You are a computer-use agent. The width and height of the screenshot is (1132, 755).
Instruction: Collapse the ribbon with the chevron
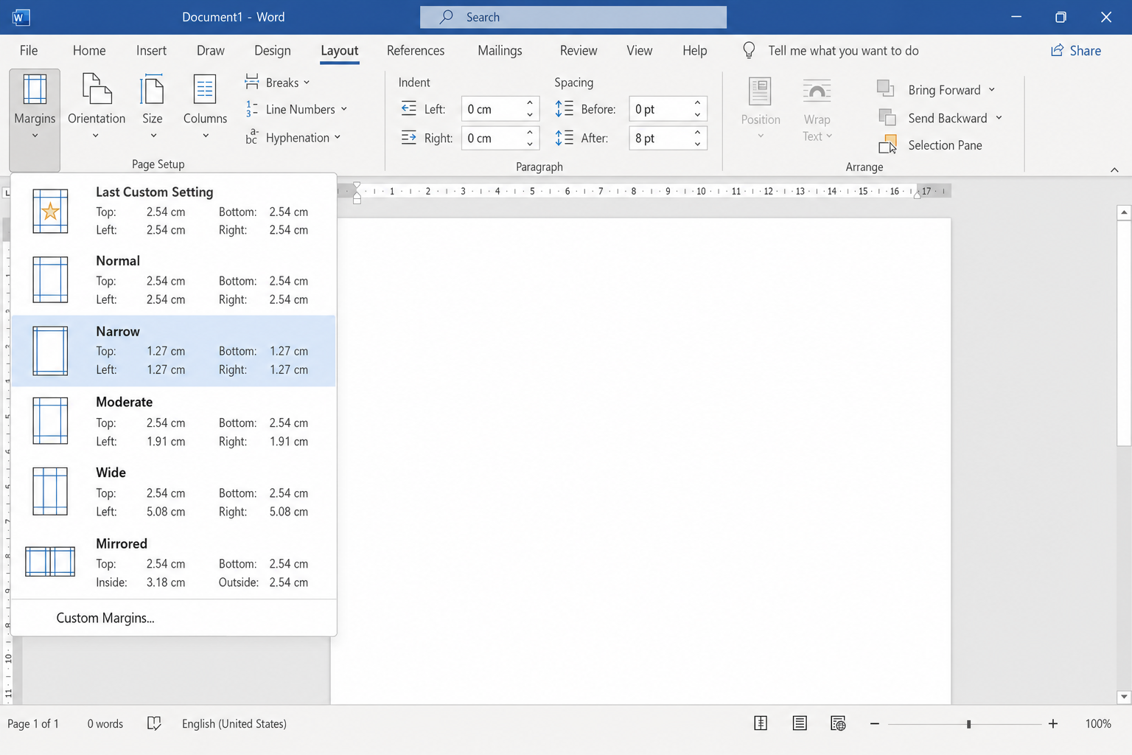tap(1114, 170)
